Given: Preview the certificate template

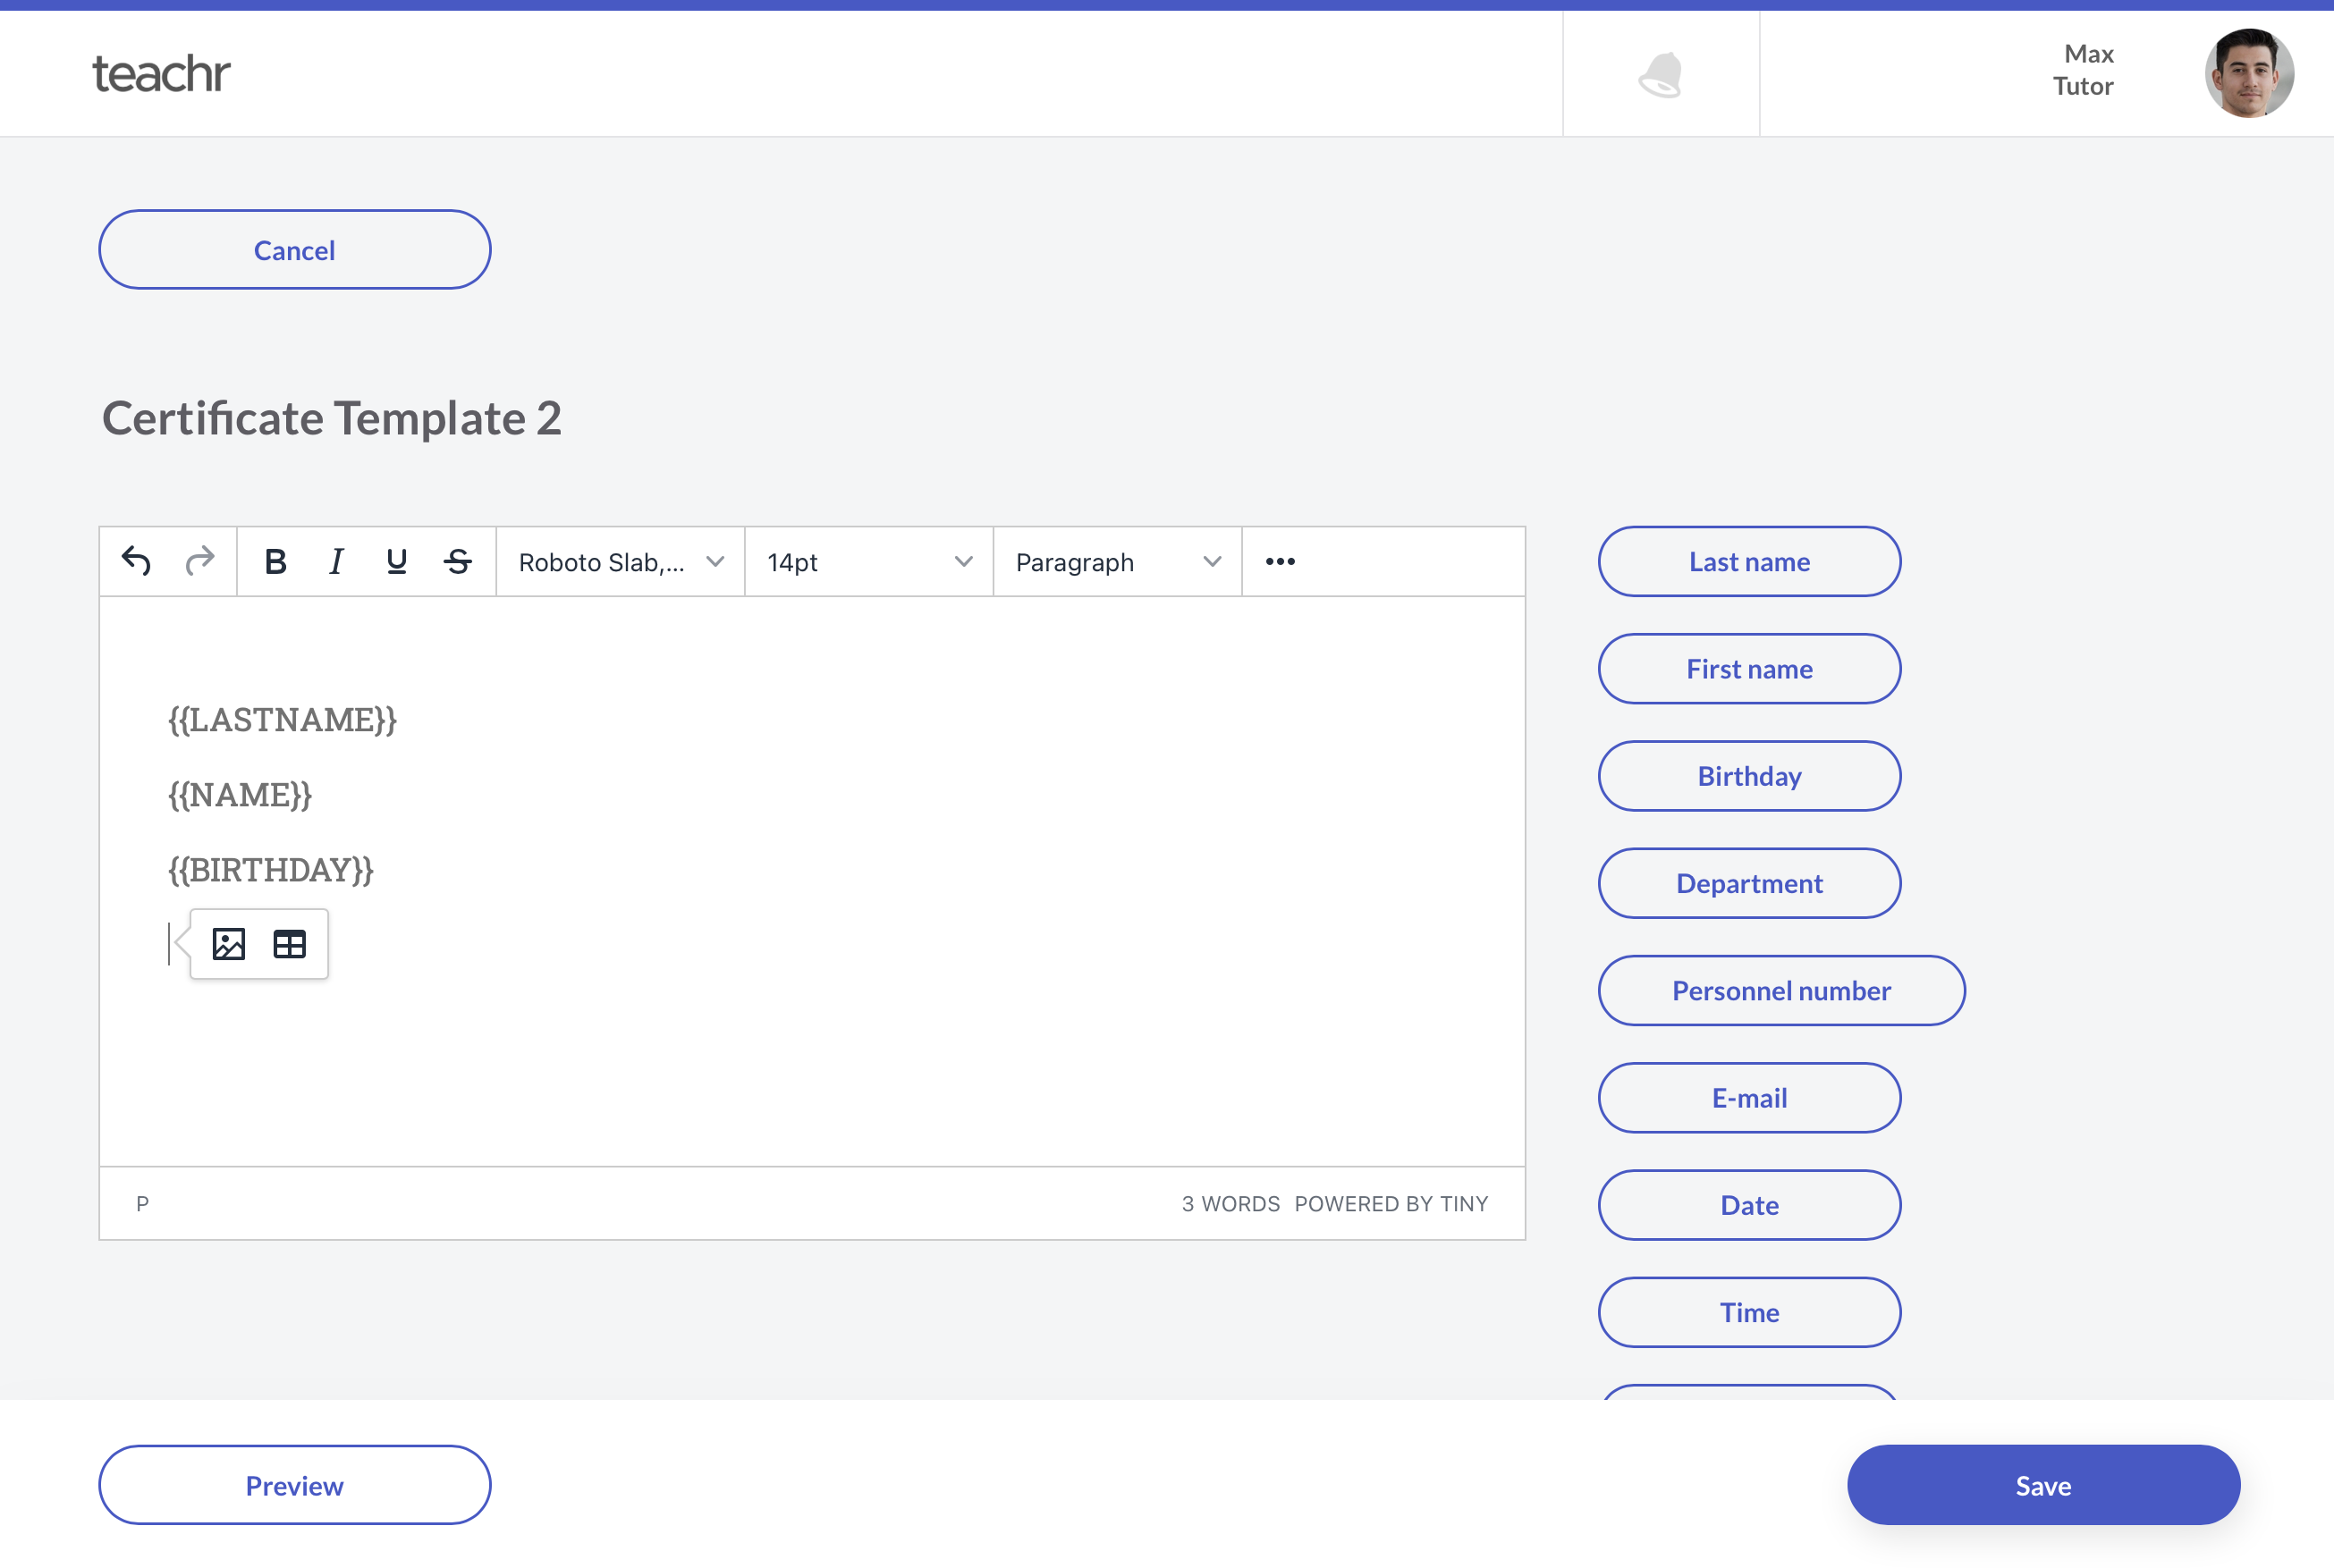Looking at the screenshot, I should (x=294, y=1485).
